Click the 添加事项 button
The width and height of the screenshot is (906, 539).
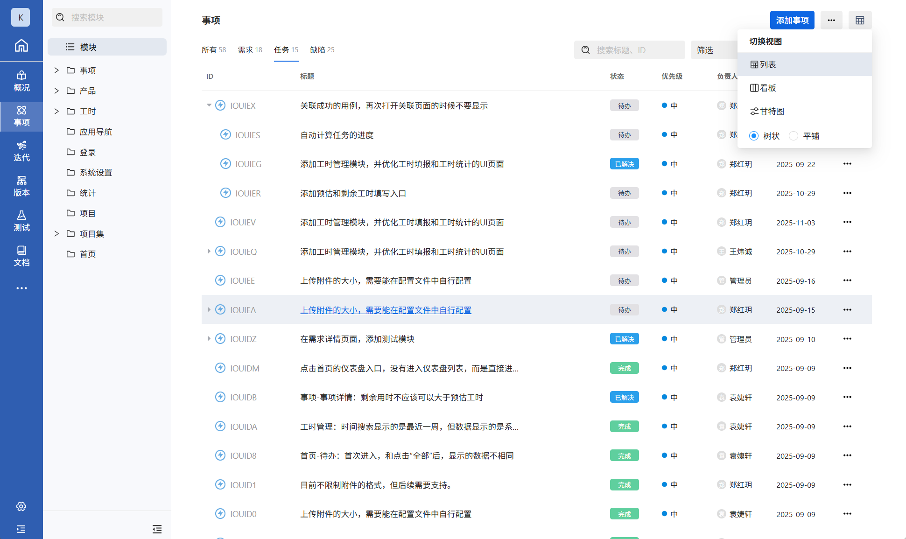792,20
